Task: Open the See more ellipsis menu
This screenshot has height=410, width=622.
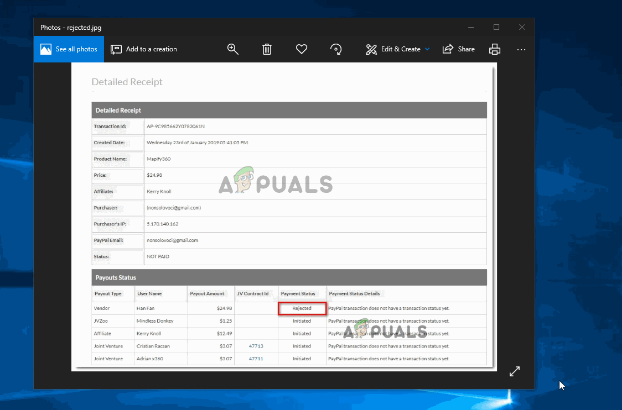Action: 521,50
